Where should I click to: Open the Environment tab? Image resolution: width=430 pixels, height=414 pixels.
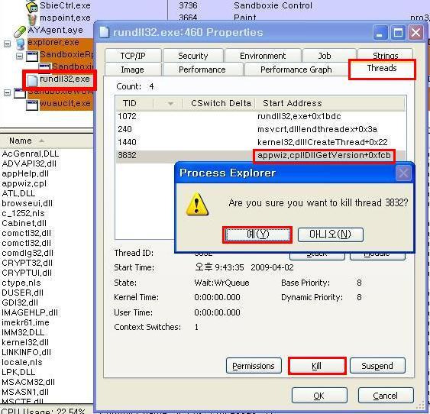tap(263, 56)
